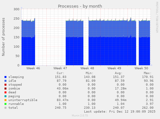Click the 'Number of processes' axis label

(x=3, y=37)
